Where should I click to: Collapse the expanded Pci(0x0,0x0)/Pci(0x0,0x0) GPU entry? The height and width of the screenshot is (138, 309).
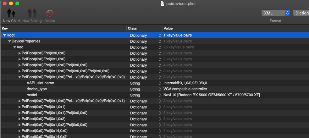pyautogui.click(x=19, y=77)
